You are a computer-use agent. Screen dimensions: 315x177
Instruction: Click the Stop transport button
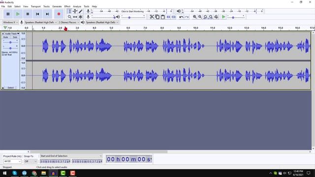point(28,14)
